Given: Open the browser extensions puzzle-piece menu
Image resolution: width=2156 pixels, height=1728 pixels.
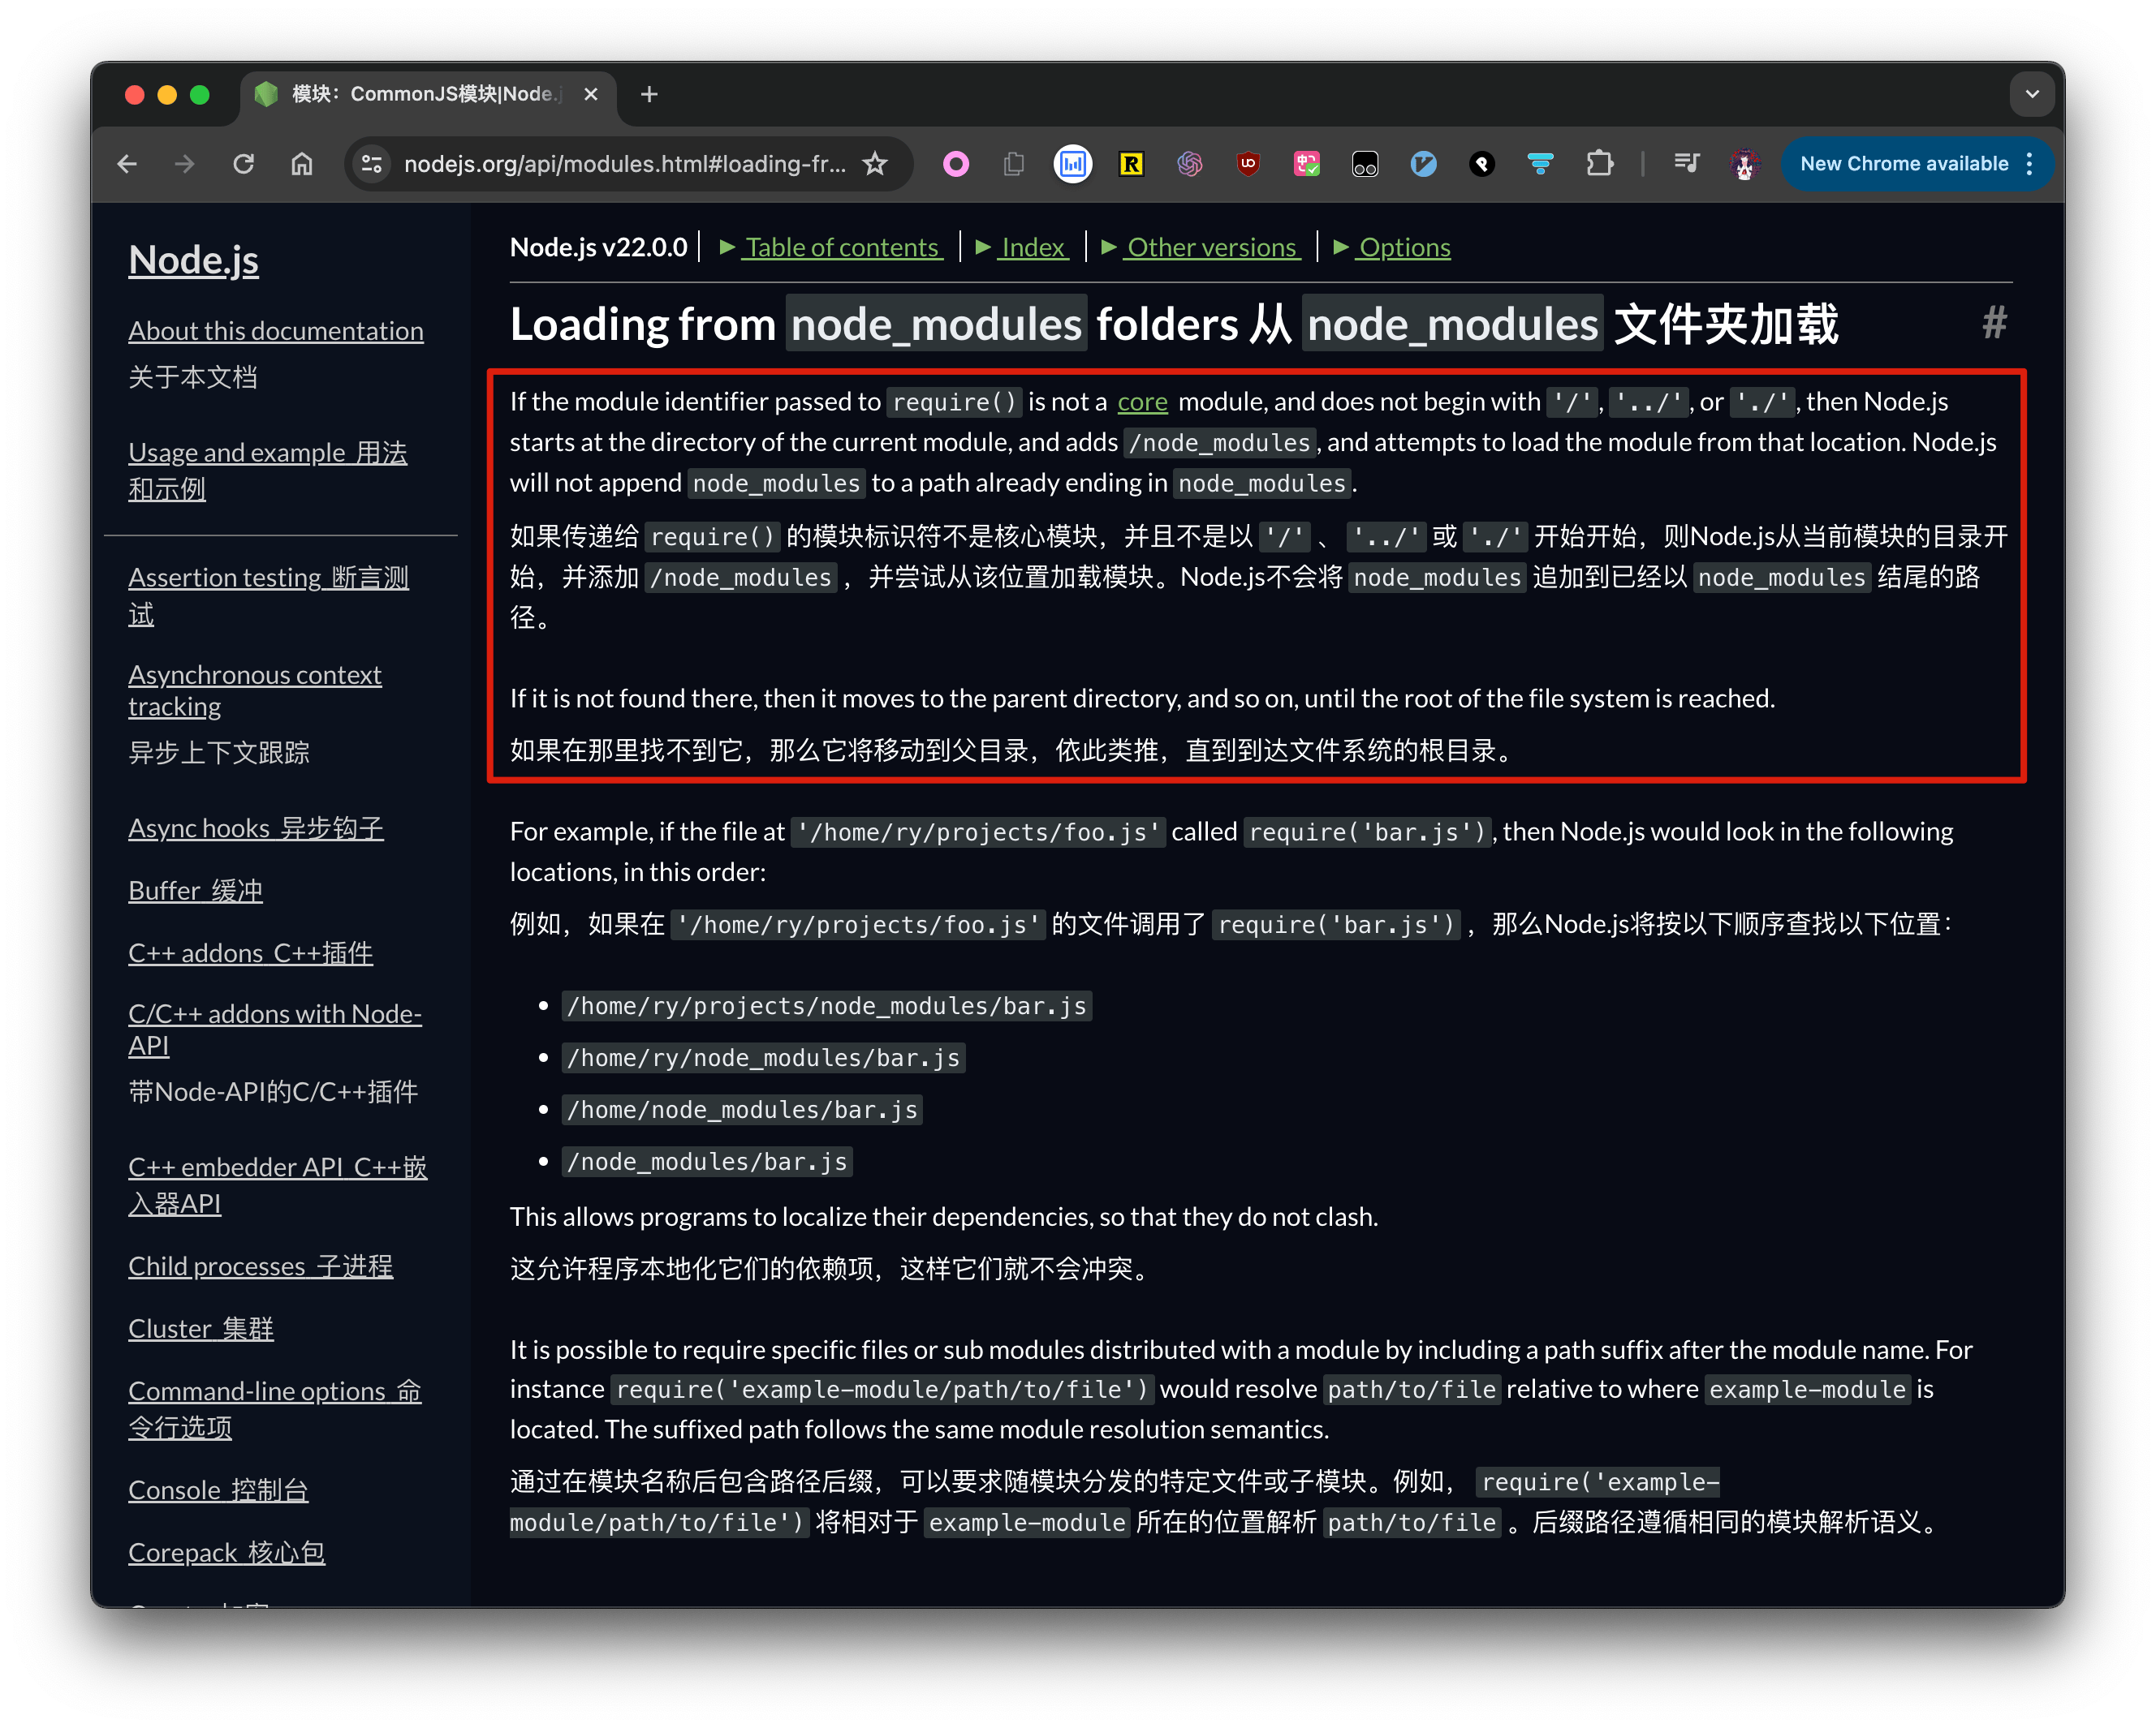Looking at the screenshot, I should (x=1600, y=164).
